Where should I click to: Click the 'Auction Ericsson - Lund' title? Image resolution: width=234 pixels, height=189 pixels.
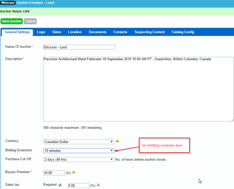pos(35,3)
